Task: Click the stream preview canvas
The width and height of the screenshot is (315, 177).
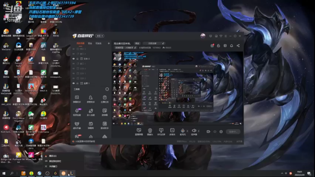Action: (178, 88)
